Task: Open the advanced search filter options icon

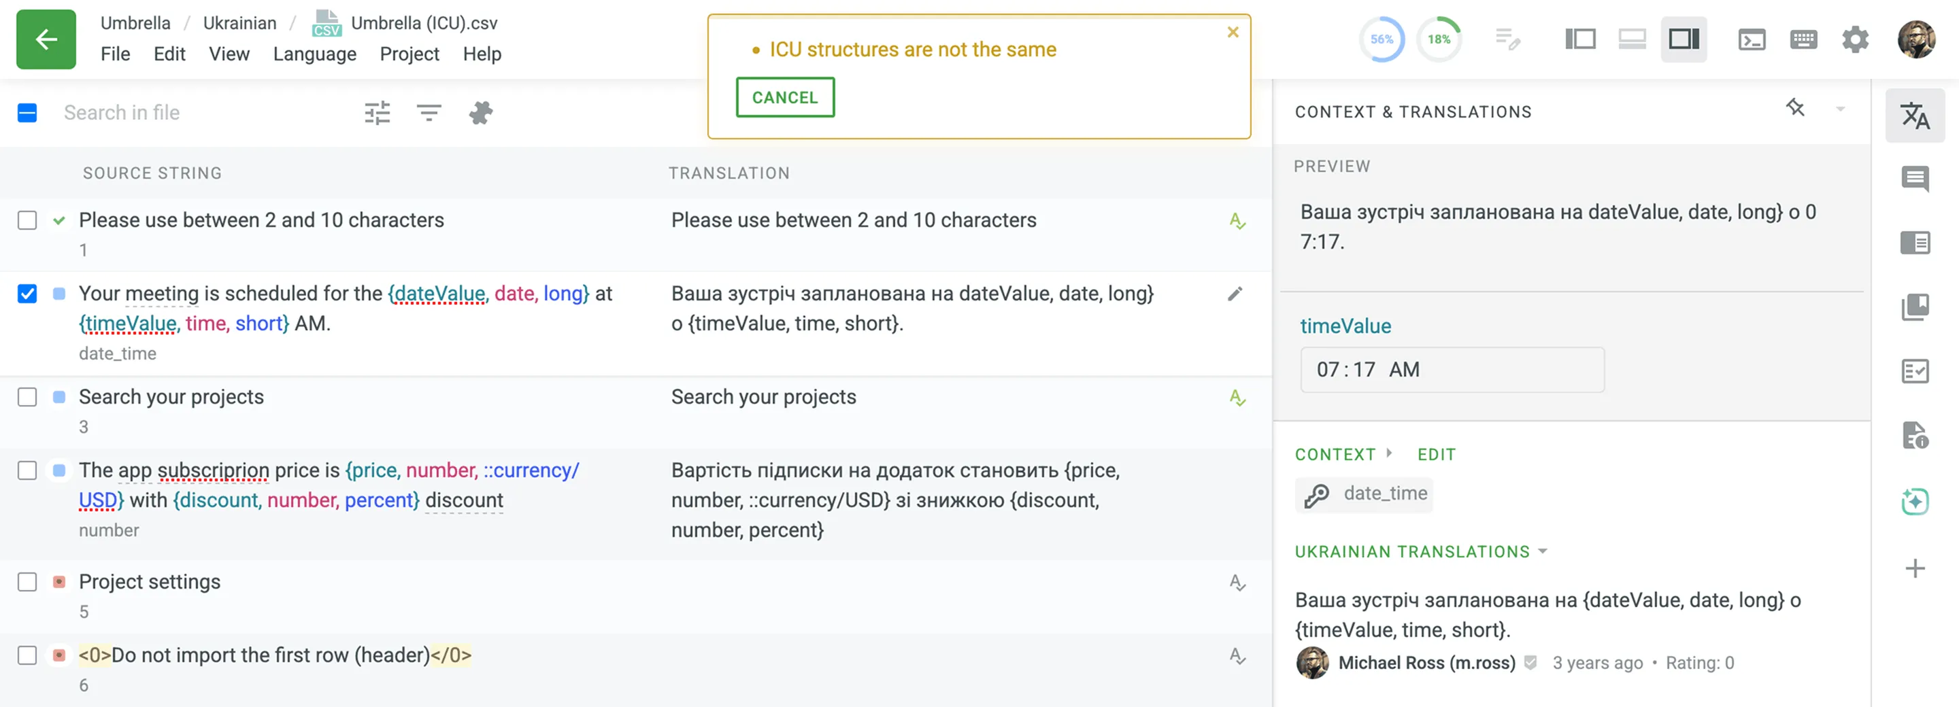Action: click(x=378, y=114)
